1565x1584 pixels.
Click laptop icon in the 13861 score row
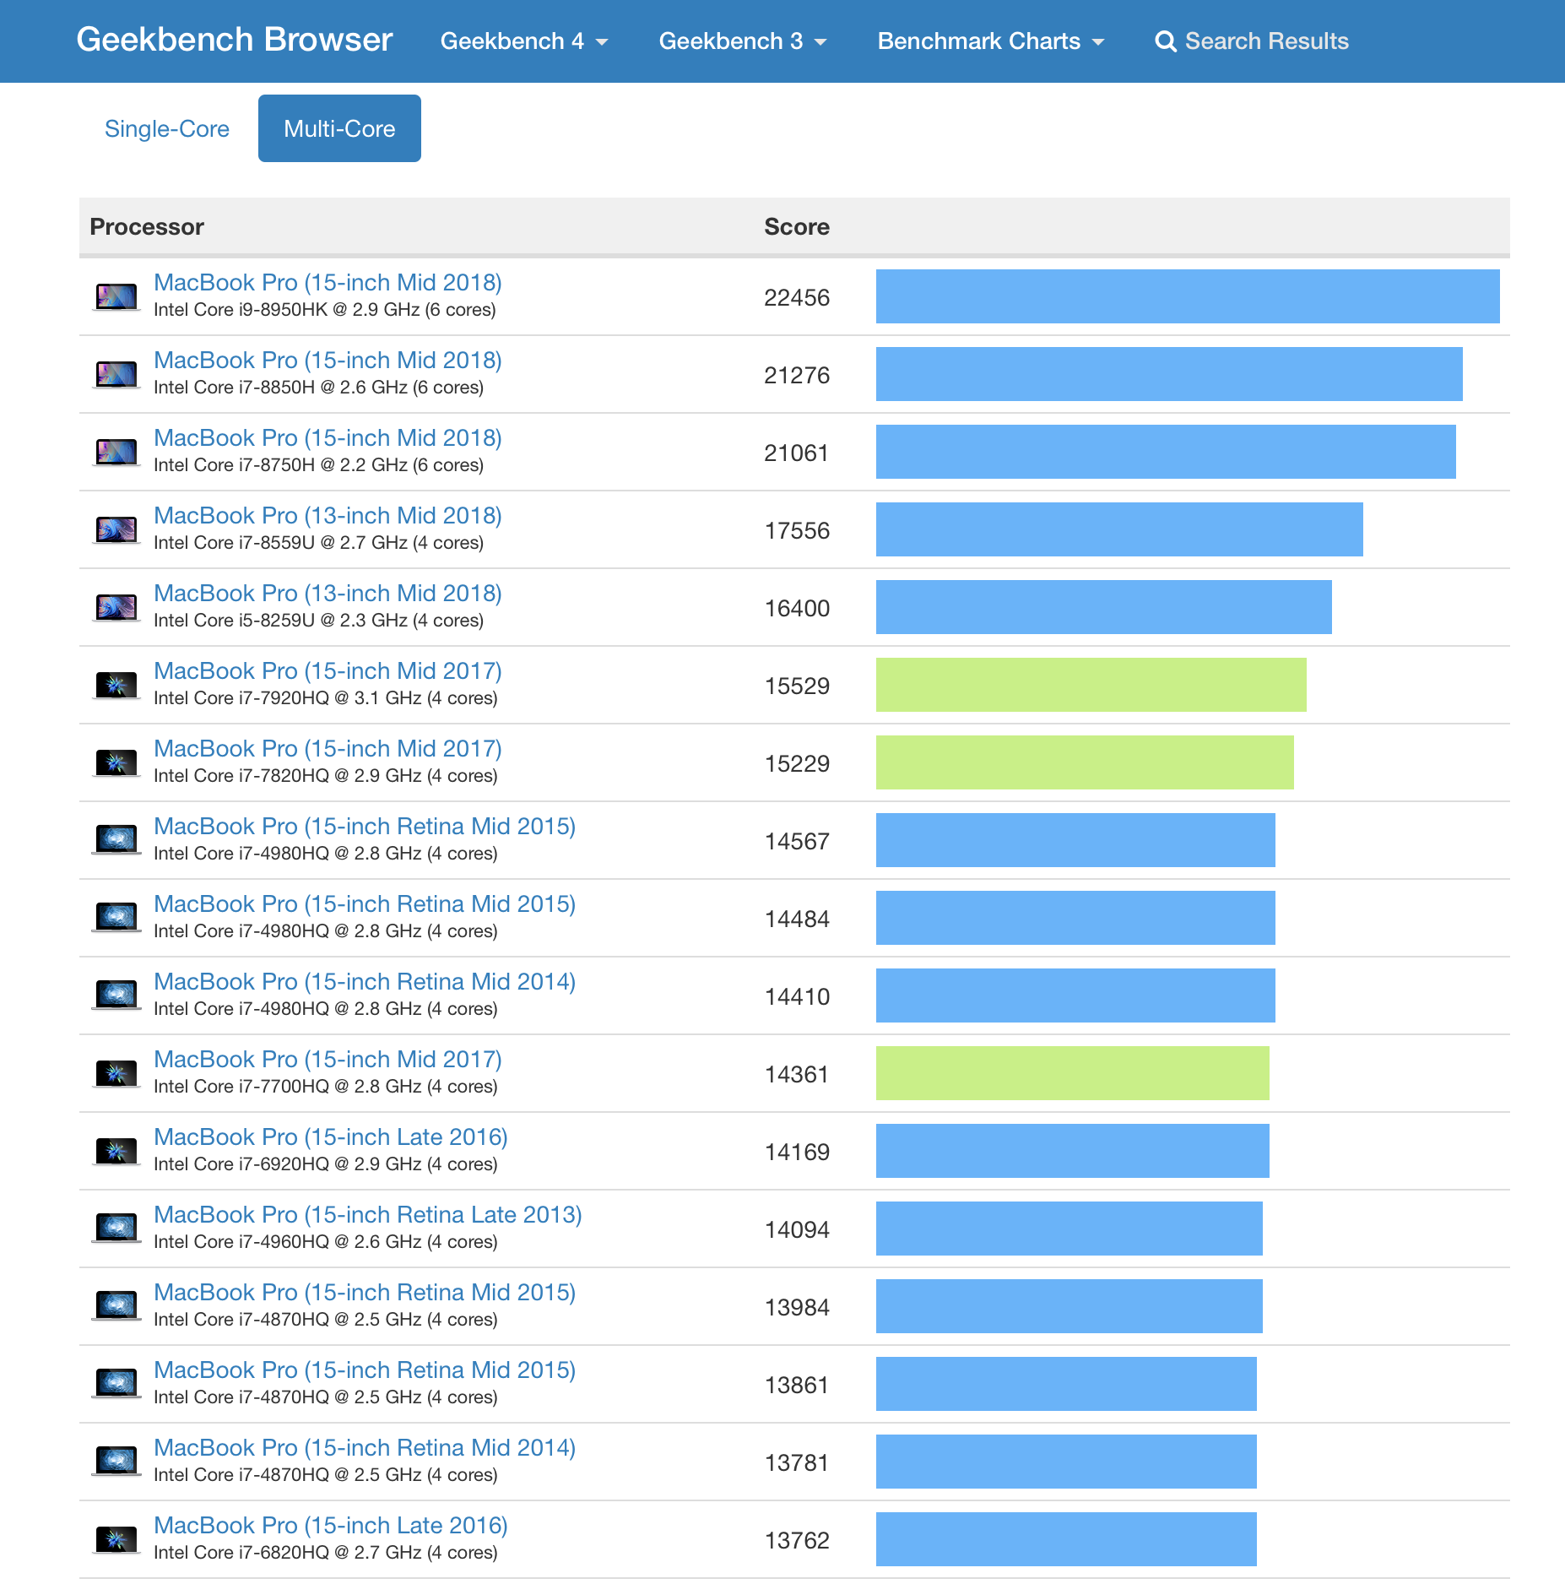[116, 1385]
